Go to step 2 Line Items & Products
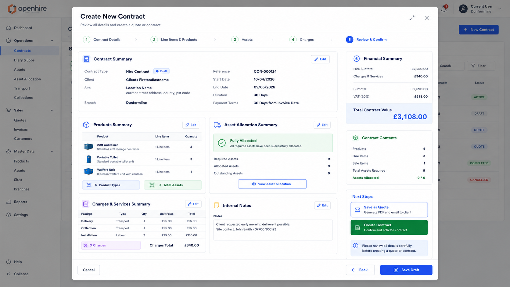The width and height of the screenshot is (510, 287). click(174, 40)
